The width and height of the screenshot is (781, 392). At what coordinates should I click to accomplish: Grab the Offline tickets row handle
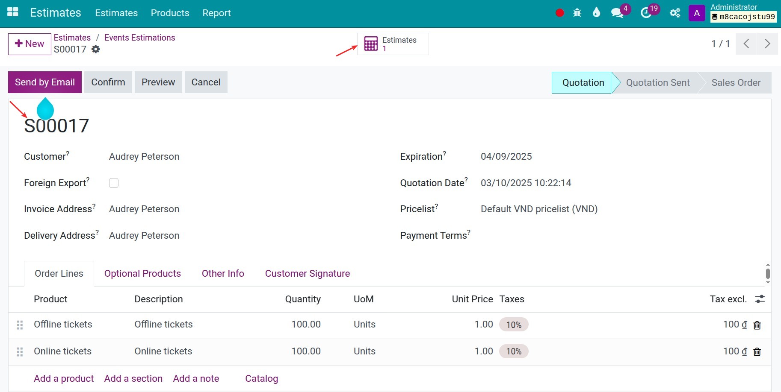[20, 325]
